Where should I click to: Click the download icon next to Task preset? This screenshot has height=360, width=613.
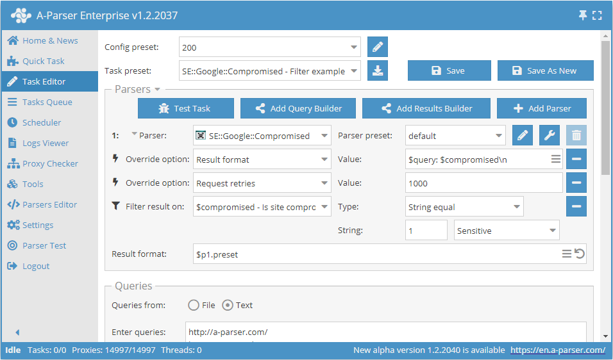(378, 70)
